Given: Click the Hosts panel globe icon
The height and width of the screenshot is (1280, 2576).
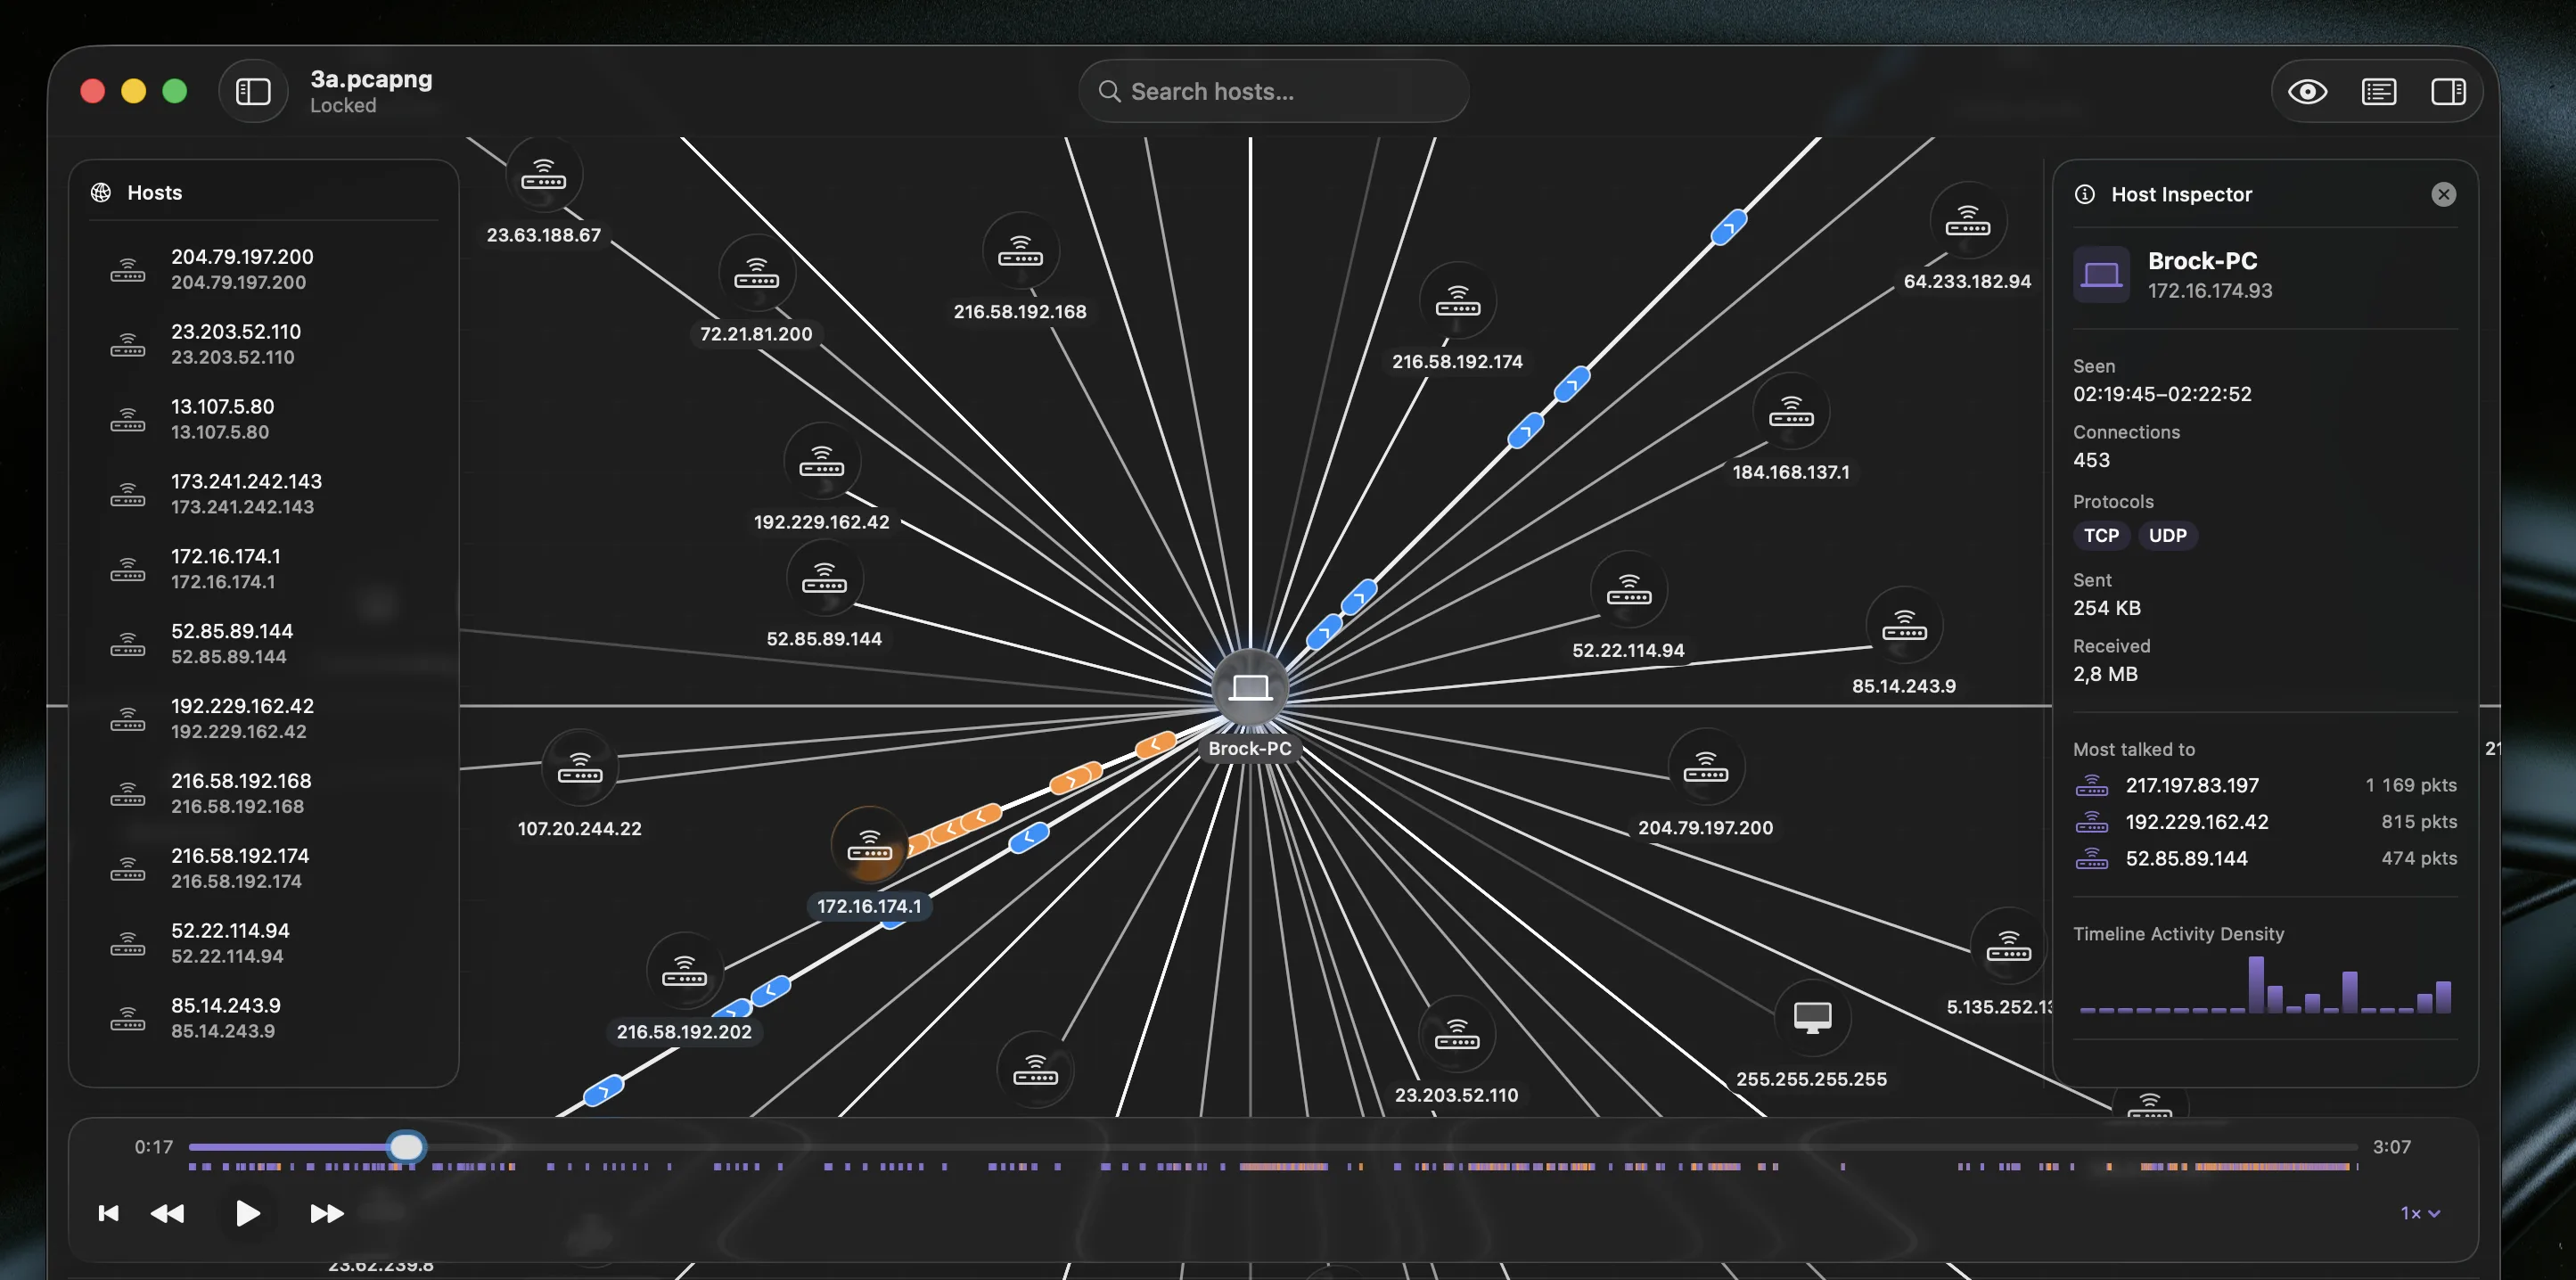Looking at the screenshot, I should click(x=101, y=192).
